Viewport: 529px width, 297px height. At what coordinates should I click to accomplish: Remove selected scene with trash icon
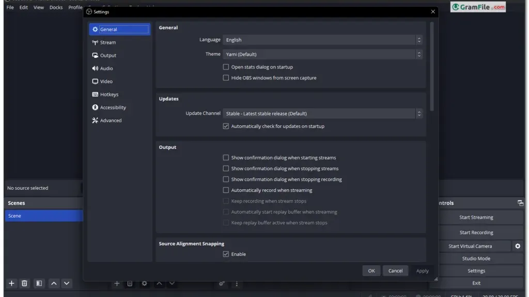[x=24, y=284]
